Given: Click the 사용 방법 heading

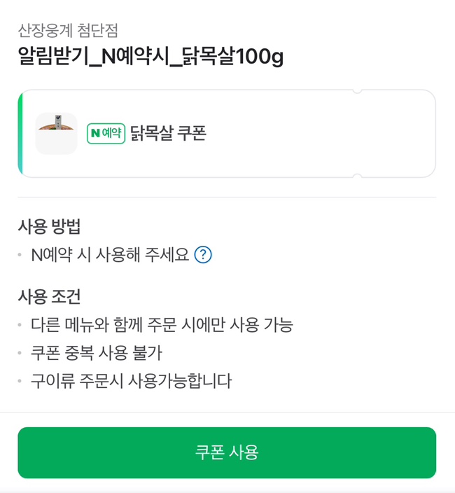Looking at the screenshot, I should pyautogui.click(x=49, y=226).
